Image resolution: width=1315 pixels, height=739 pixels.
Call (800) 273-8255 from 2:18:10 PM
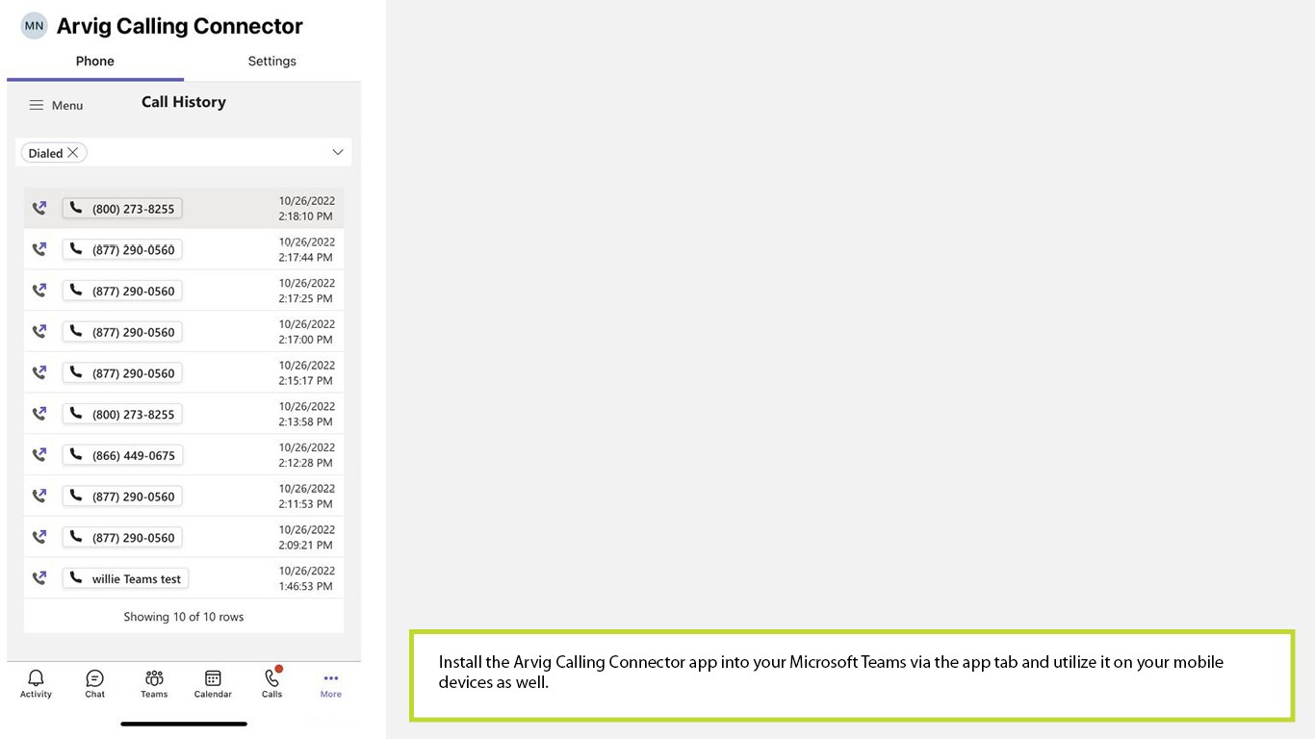click(122, 208)
